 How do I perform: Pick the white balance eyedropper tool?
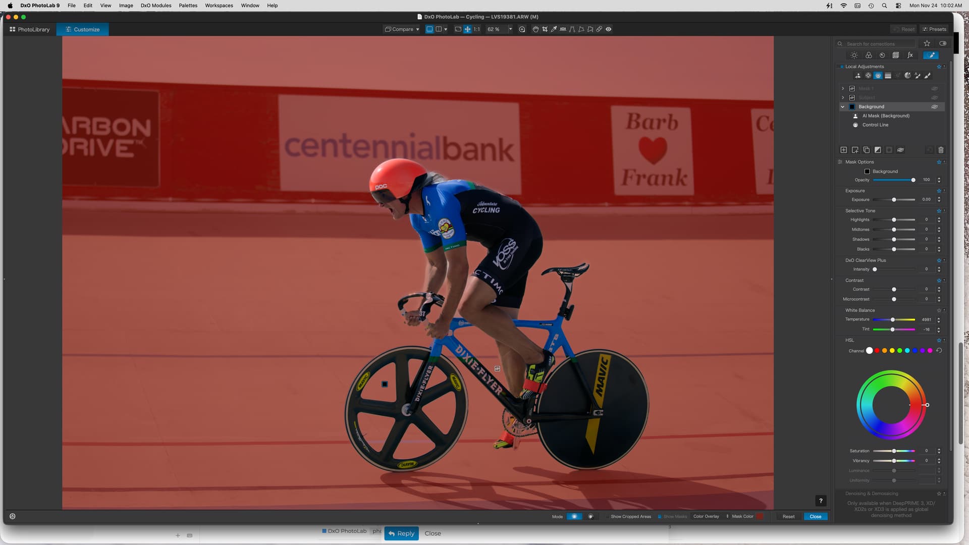(554, 29)
